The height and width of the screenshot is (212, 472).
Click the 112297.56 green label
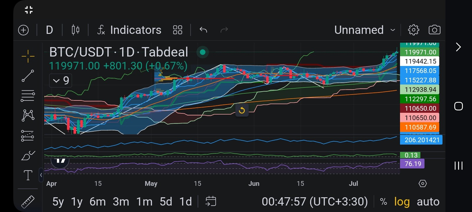(x=420, y=99)
